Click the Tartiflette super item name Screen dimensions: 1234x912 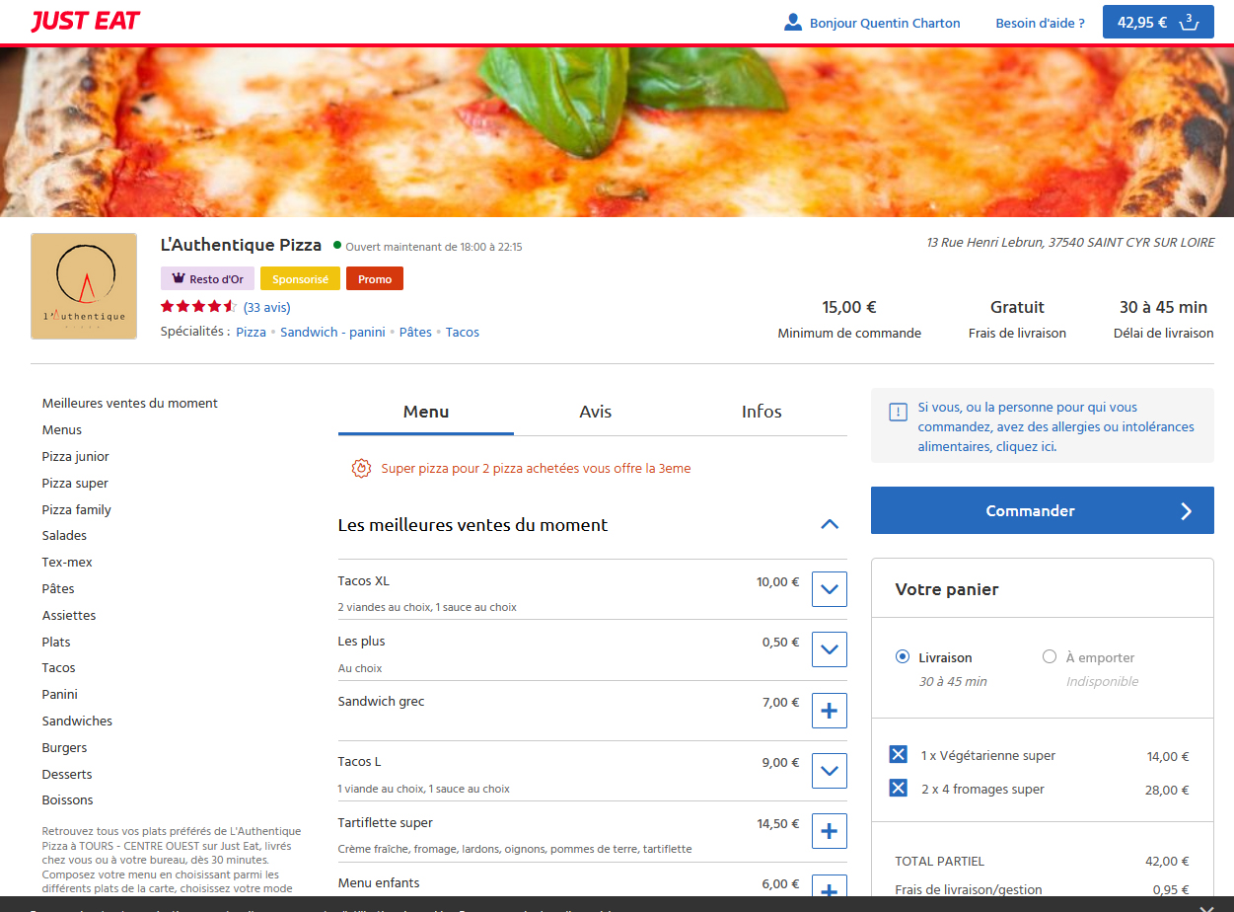[x=386, y=823]
